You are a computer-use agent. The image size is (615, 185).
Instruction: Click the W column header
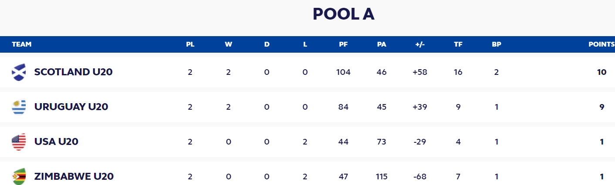[228, 44]
